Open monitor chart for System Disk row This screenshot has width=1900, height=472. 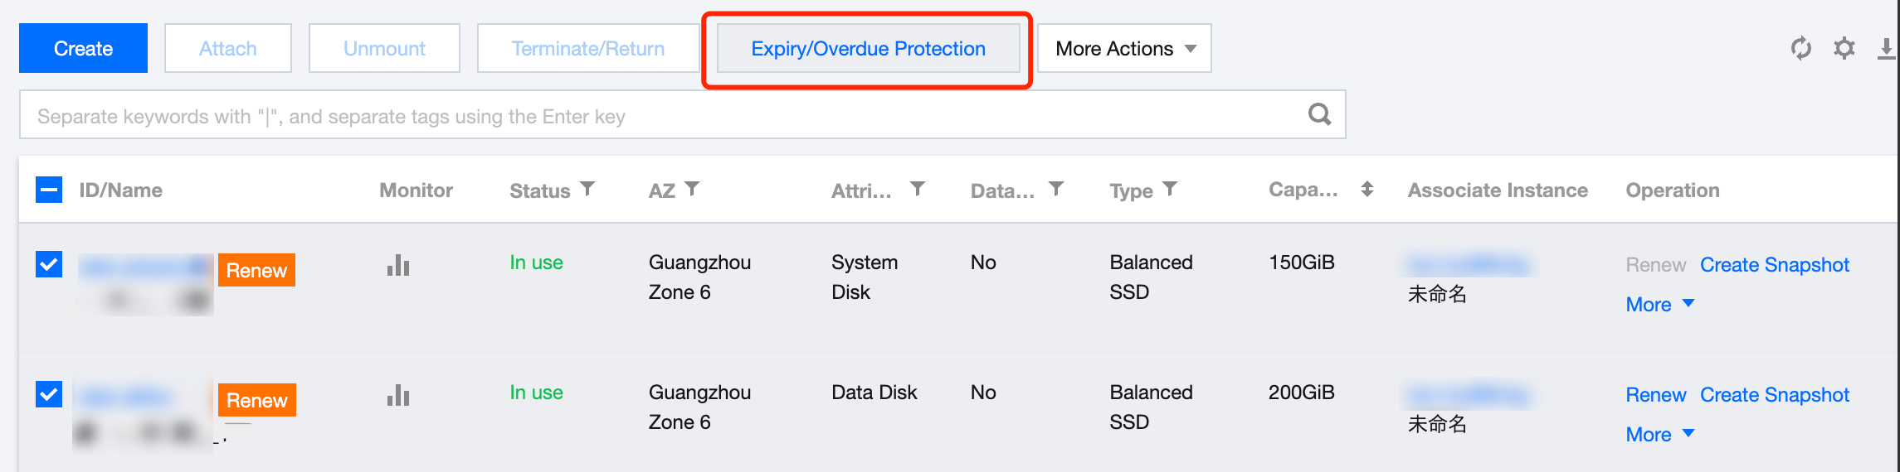(398, 265)
